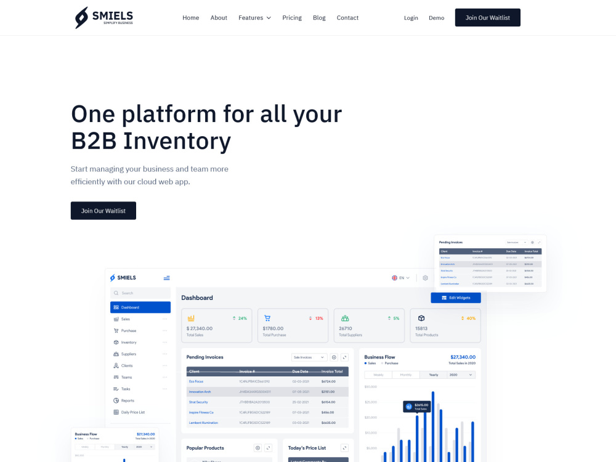Screen dimensions: 616x462
Task: Go to the About page
Action: tap(219, 18)
